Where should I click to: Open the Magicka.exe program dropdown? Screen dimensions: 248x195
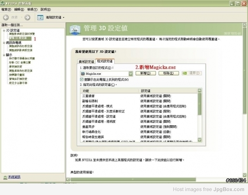(x=130, y=73)
